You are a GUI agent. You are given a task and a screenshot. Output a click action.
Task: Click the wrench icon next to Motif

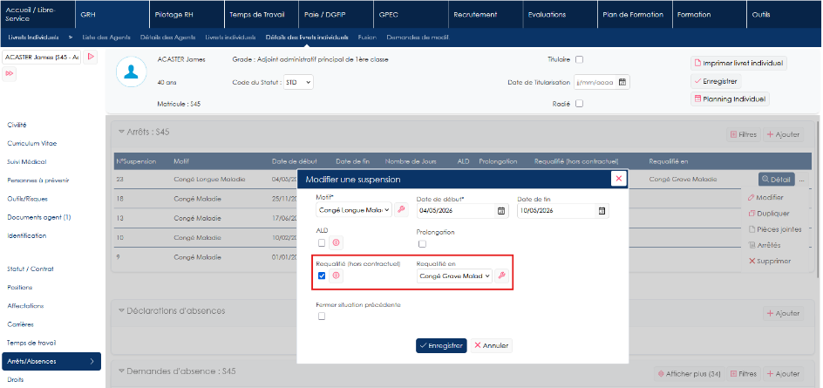[401, 210]
